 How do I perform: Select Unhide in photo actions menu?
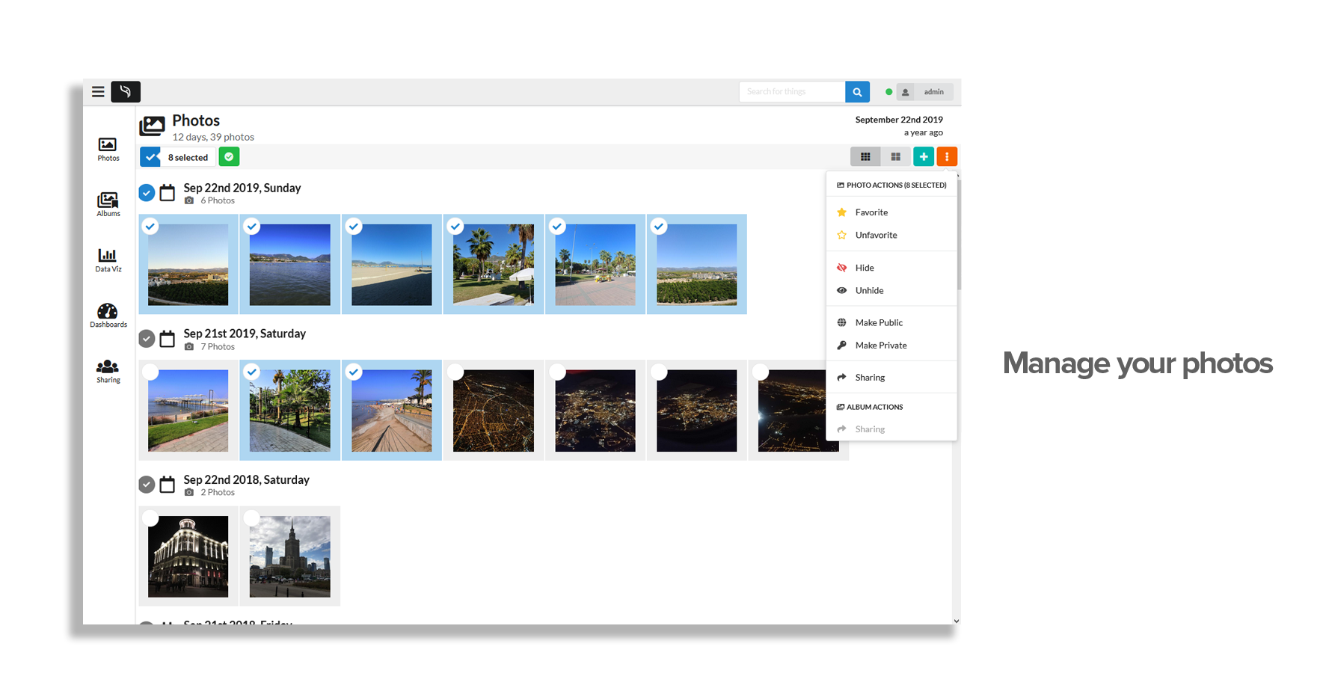coord(891,290)
